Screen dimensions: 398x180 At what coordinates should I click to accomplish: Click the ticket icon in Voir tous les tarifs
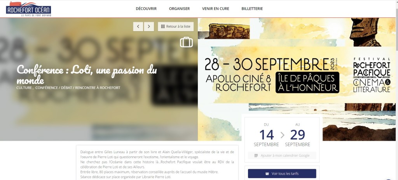click(x=267, y=174)
